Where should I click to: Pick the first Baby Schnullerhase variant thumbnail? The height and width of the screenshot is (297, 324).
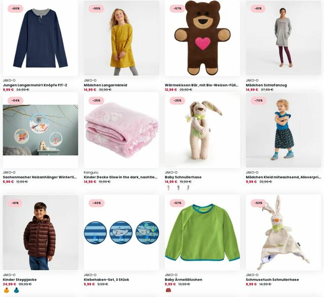[x=169, y=188]
